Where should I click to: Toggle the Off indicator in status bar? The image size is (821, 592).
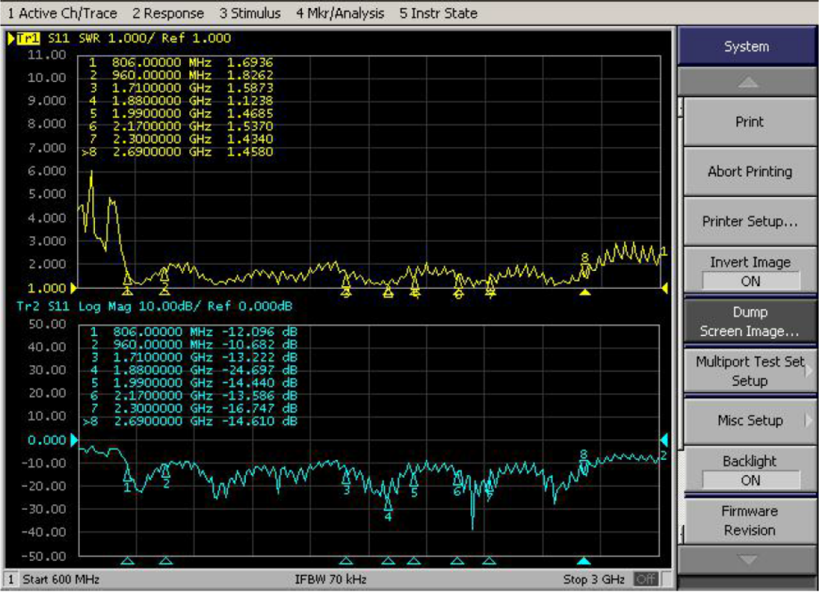pos(646,579)
